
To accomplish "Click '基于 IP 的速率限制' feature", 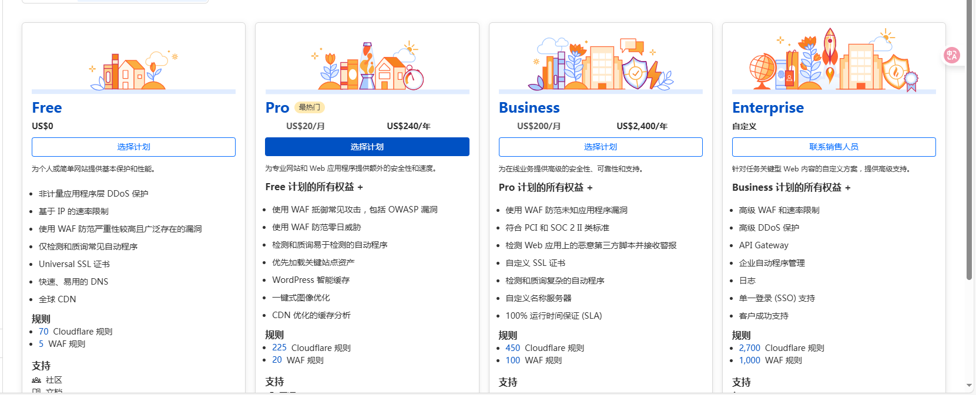I will pyautogui.click(x=73, y=211).
